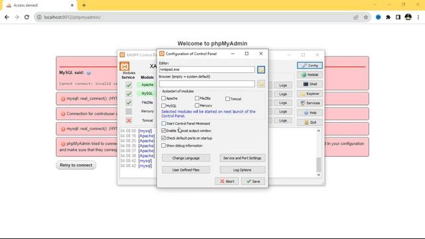Click the empty Browser path field
The height and width of the screenshot is (239, 425).
click(207, 84)
